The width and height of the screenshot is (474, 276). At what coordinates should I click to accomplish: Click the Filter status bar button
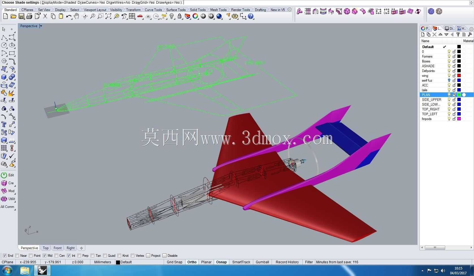tap(309, 262)
